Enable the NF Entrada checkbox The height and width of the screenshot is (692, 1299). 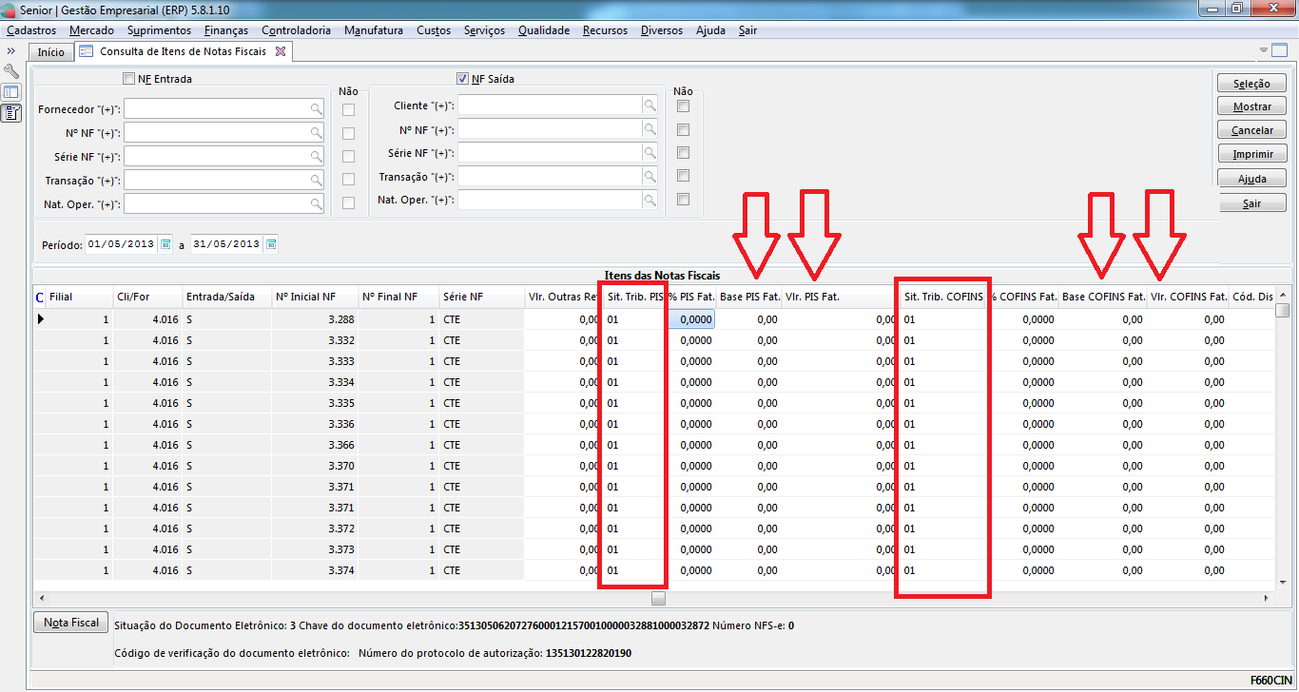(129, 79)
